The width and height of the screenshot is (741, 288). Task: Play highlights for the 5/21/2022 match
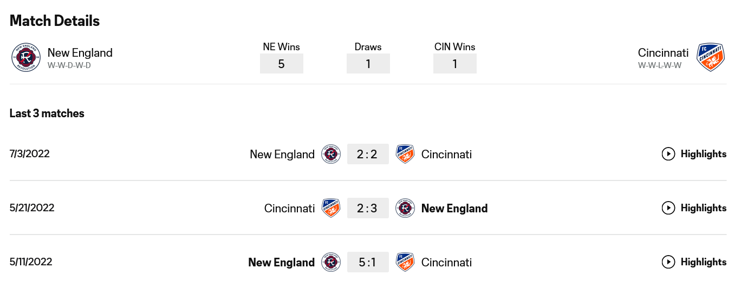coord(694,208)
